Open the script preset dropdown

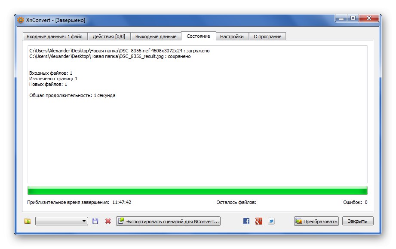click(x=61, y=221)
